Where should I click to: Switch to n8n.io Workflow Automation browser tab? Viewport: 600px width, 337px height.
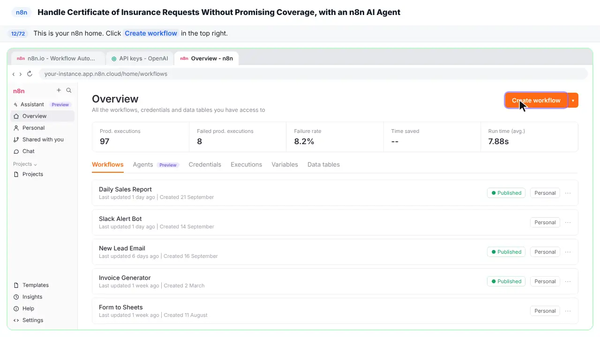58,59
